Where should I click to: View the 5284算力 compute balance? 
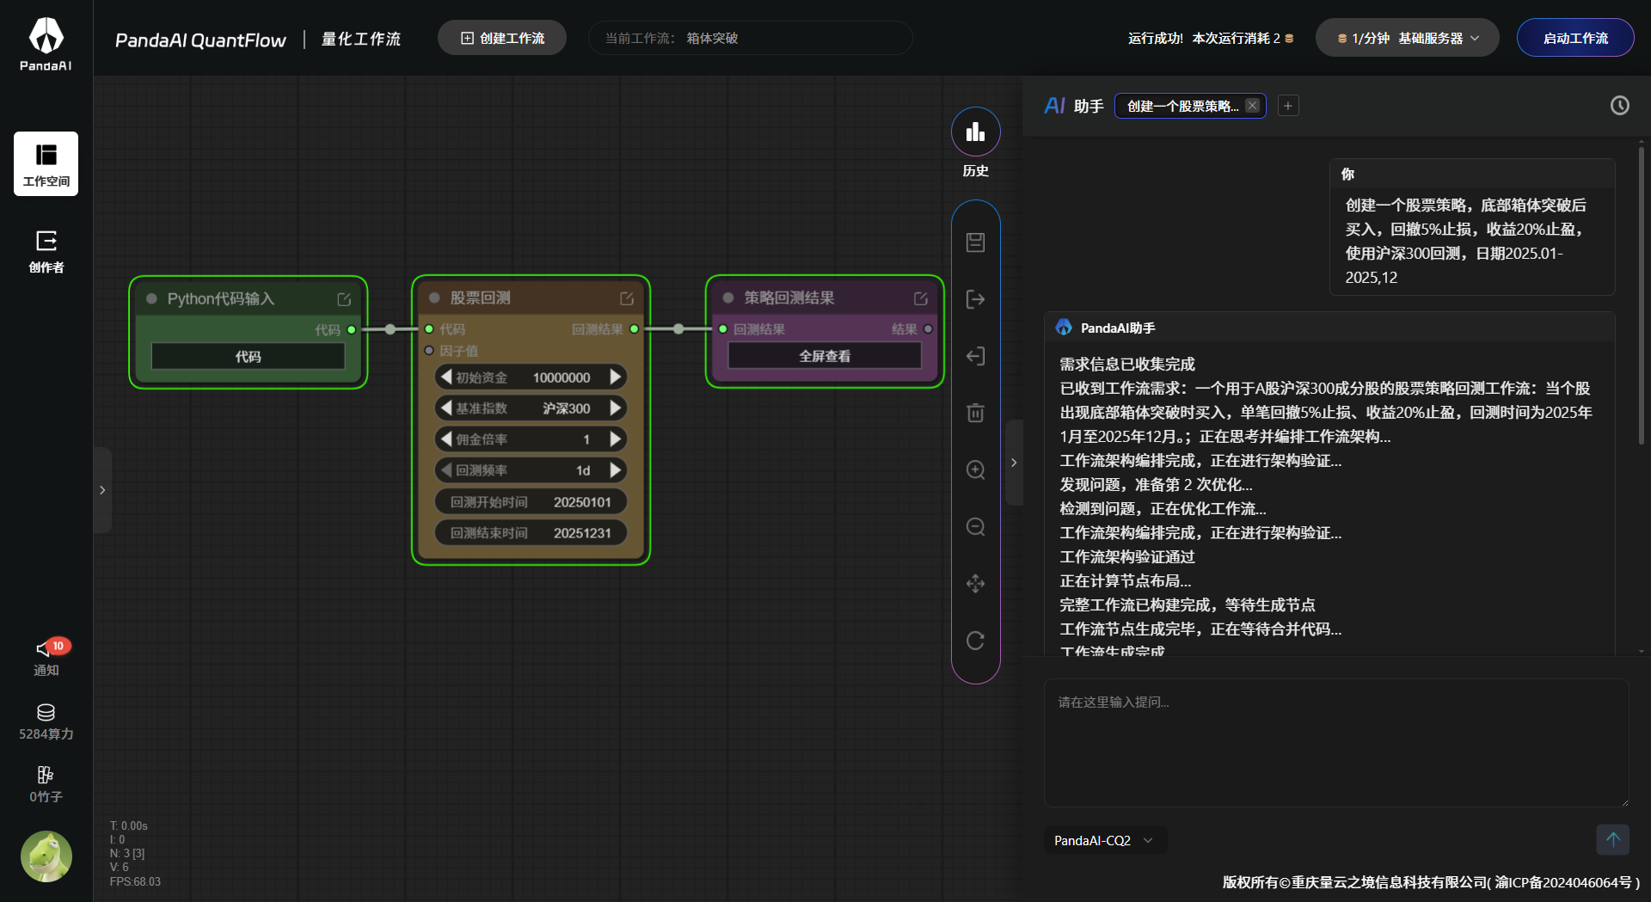pyautogui.click(x=46, y=722)
